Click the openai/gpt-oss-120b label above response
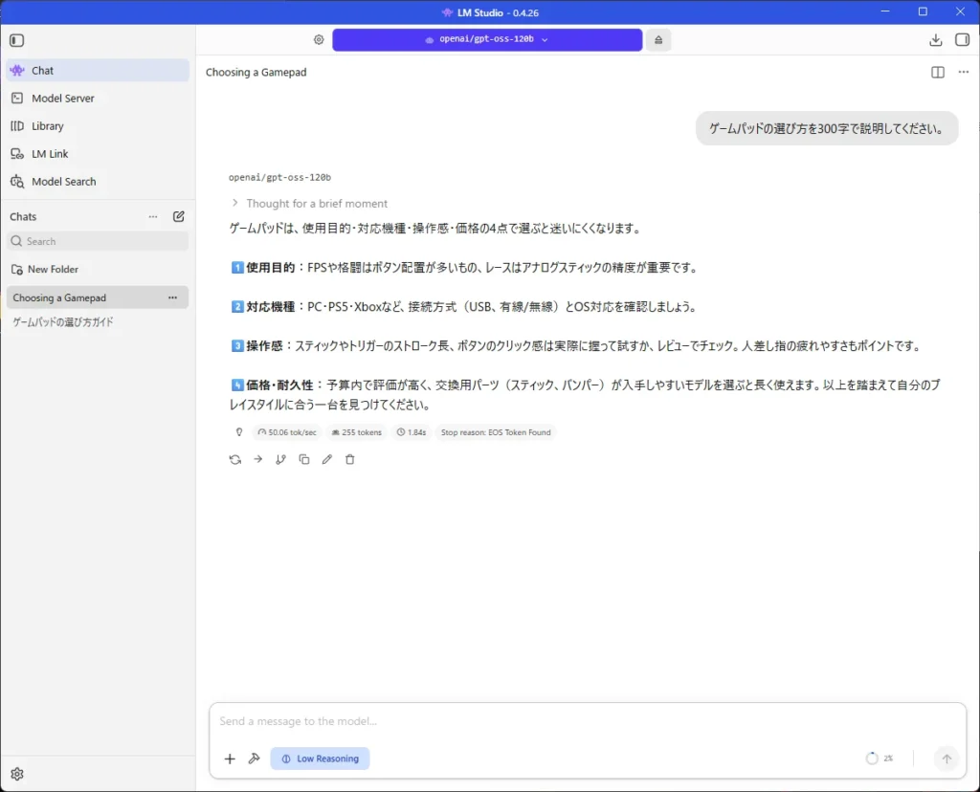 click(x=279, y=177)
